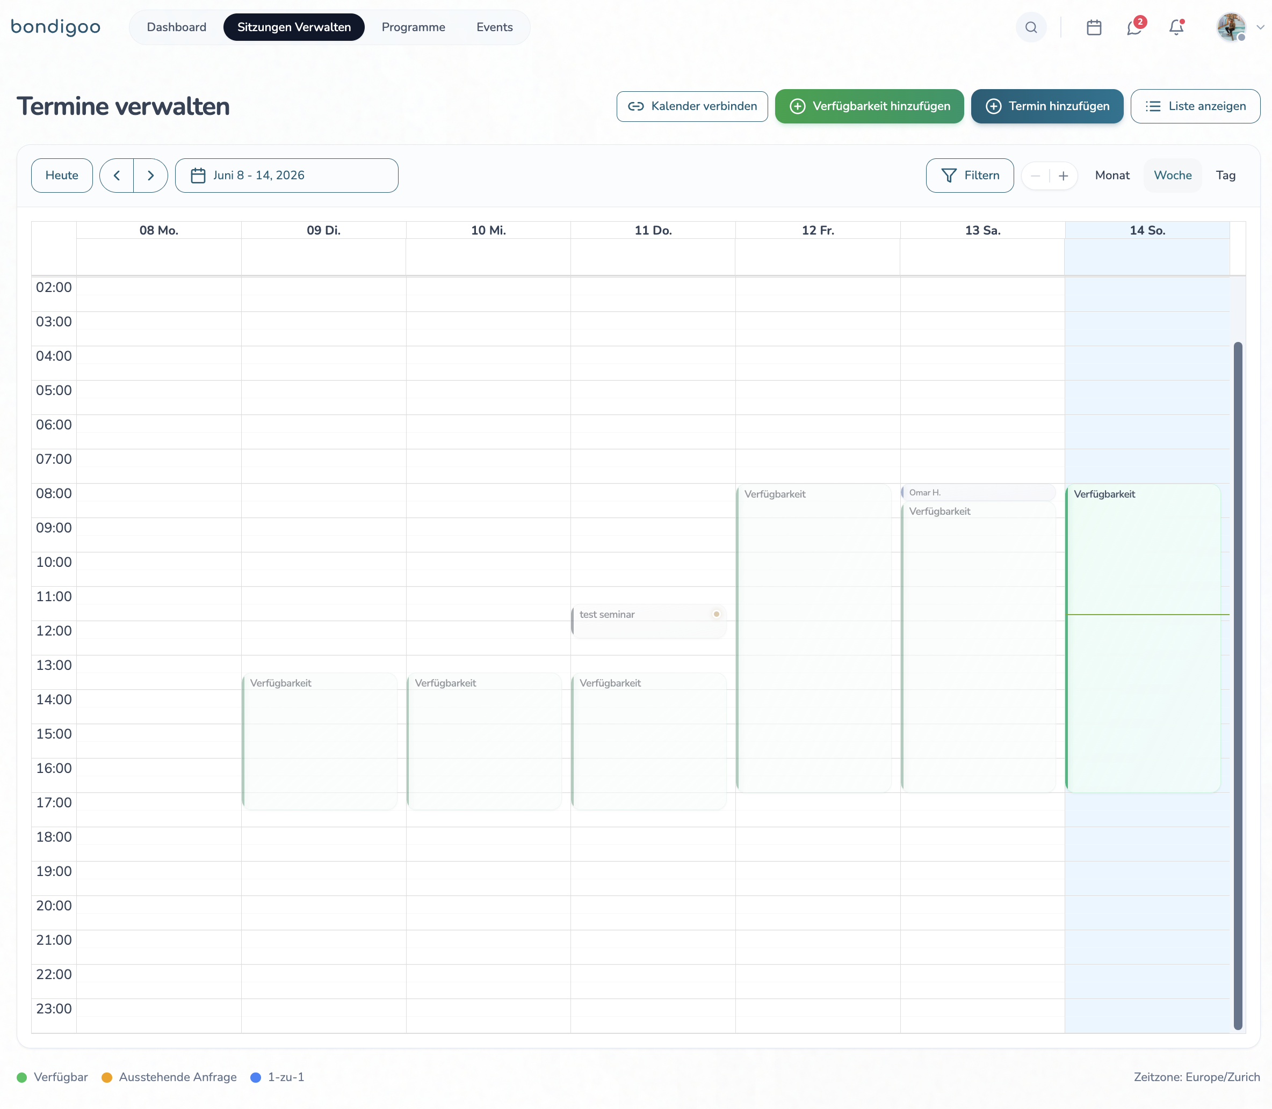Expand the profile menu chevron

[1260, 27]
